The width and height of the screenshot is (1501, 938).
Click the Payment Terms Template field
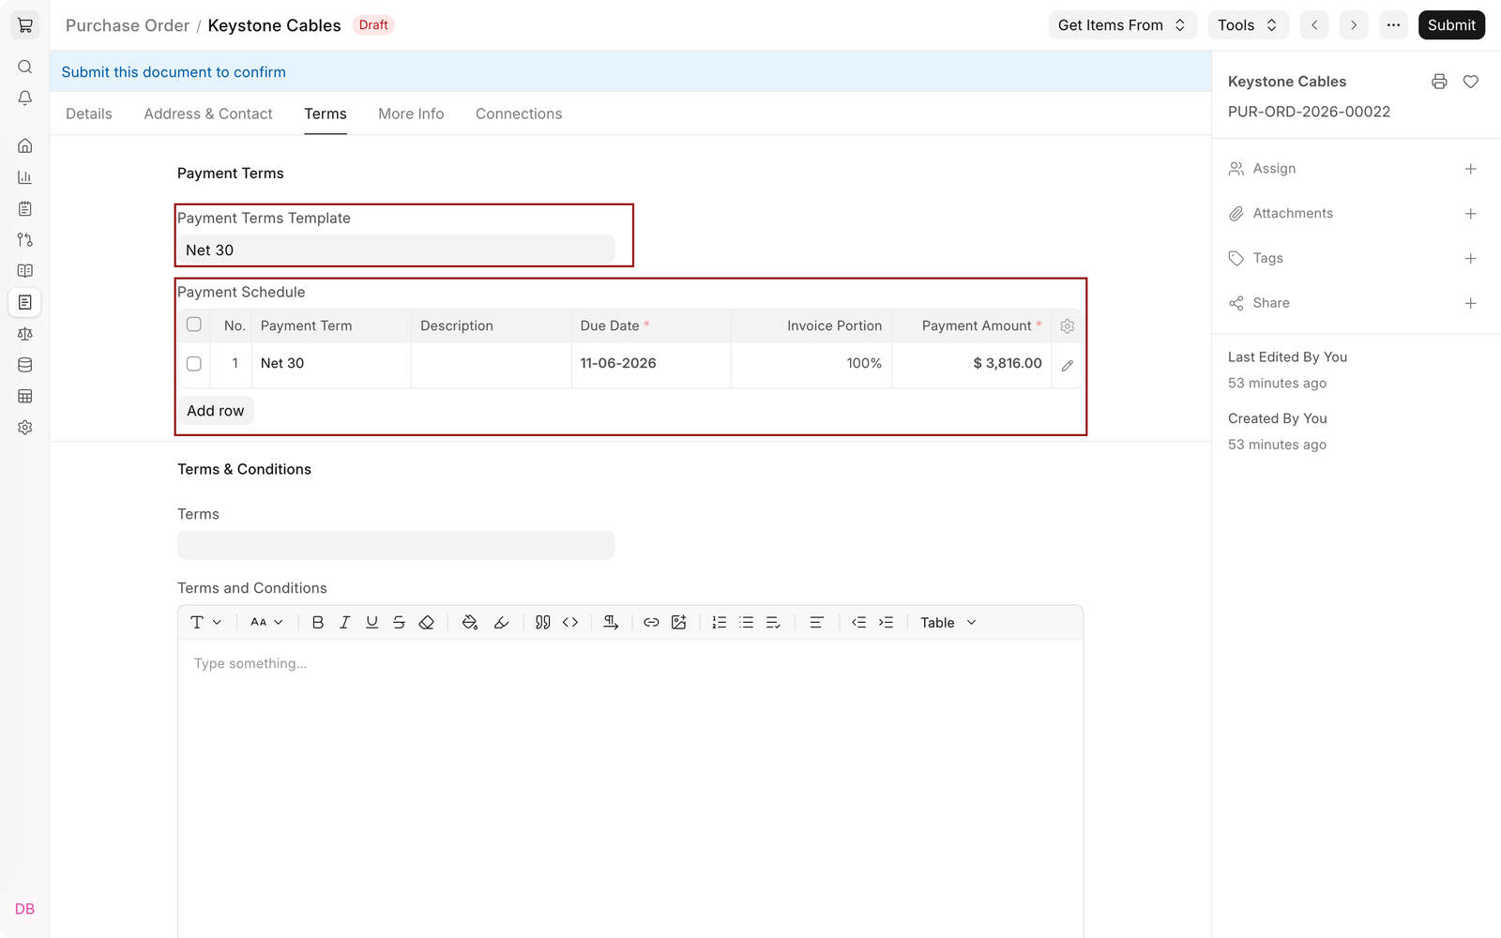tap(396, 250)
